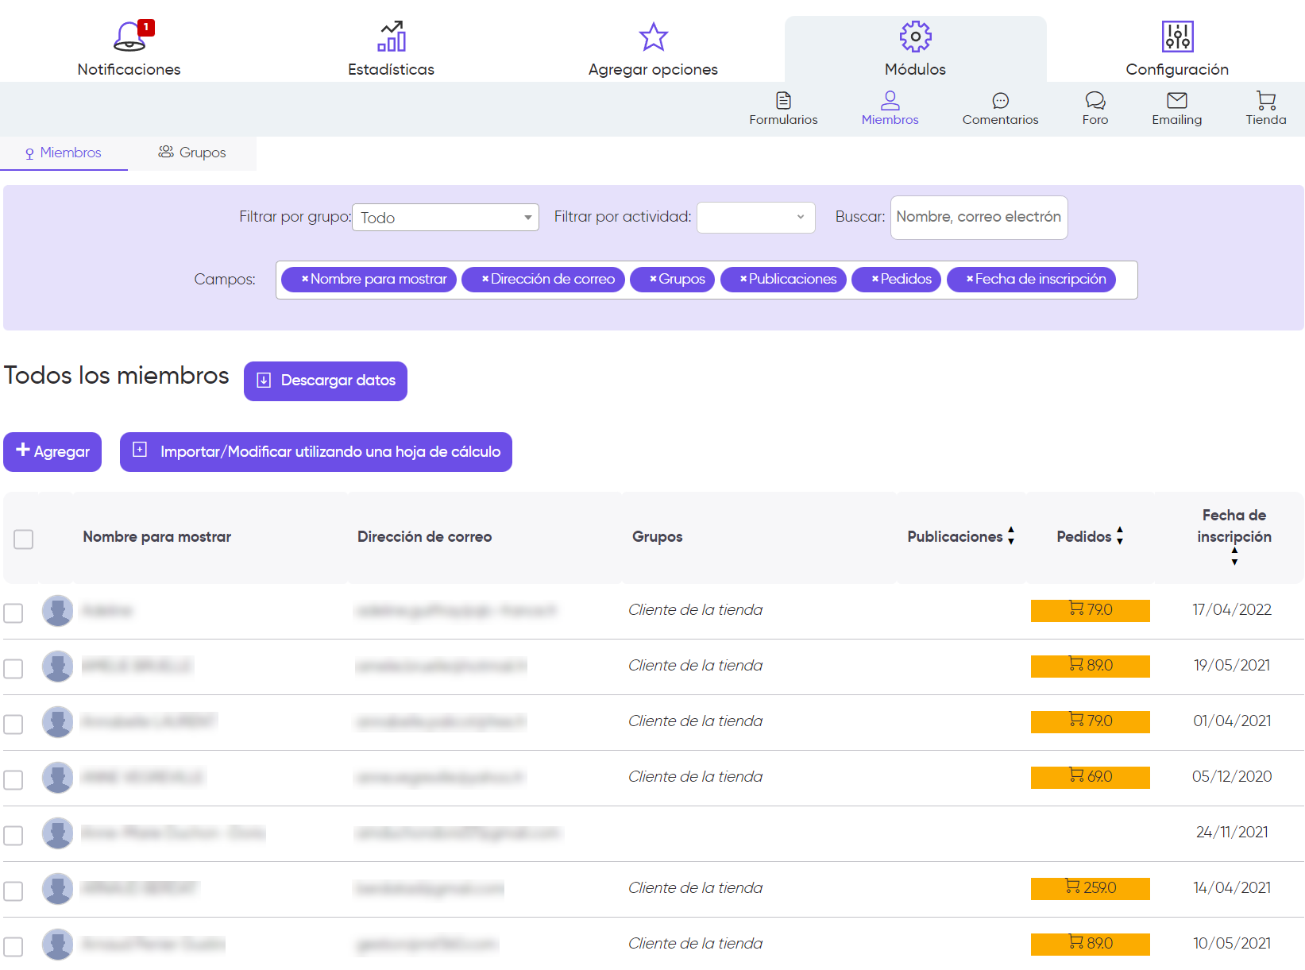The image size is (1305, 970).
Task: Open Configuración sliders icon
Action: [x=1177, y=37]
